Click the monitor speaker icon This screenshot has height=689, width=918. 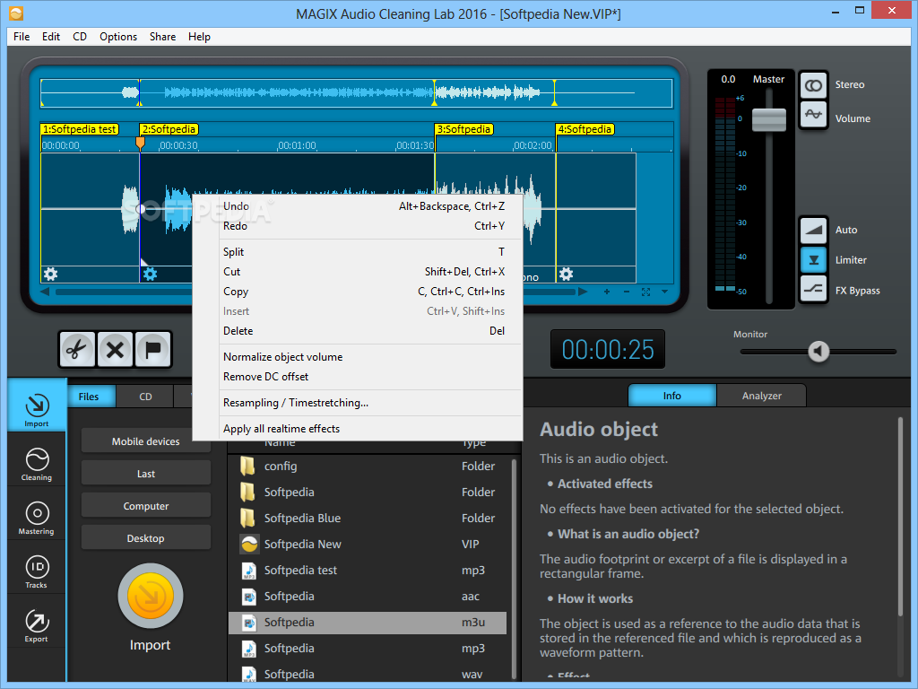(x=818, y=352)
